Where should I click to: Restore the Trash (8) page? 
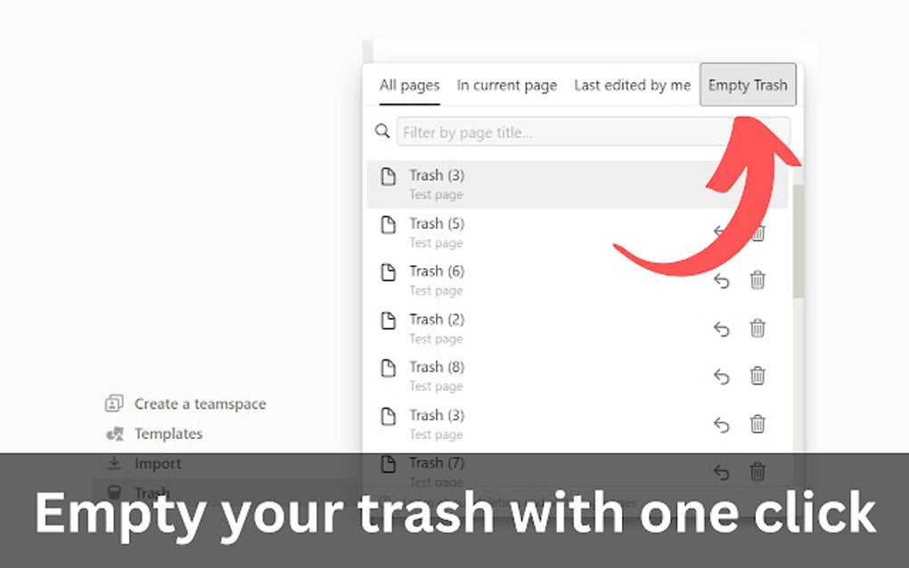[x=721, y=377]
